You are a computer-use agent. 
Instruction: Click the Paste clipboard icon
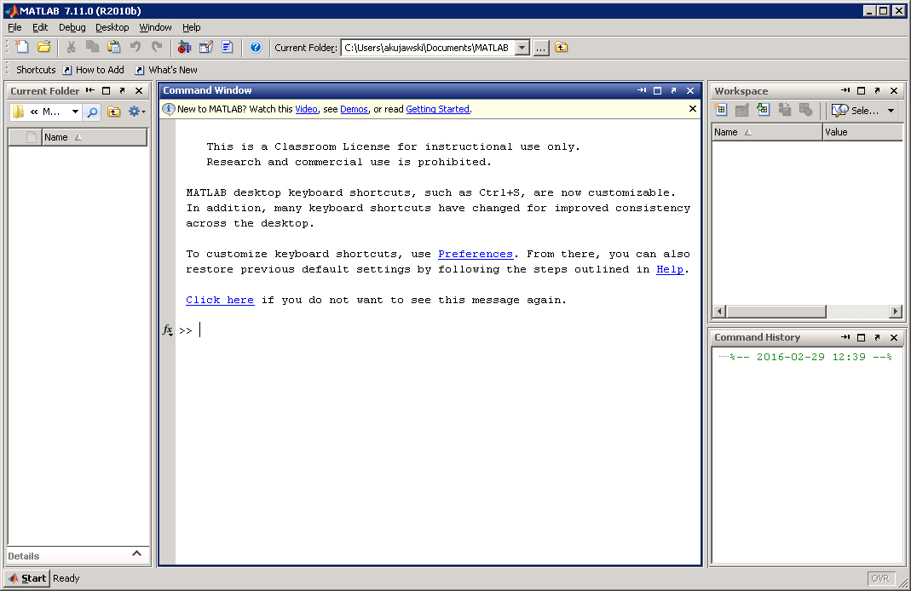tap(114, 47)
